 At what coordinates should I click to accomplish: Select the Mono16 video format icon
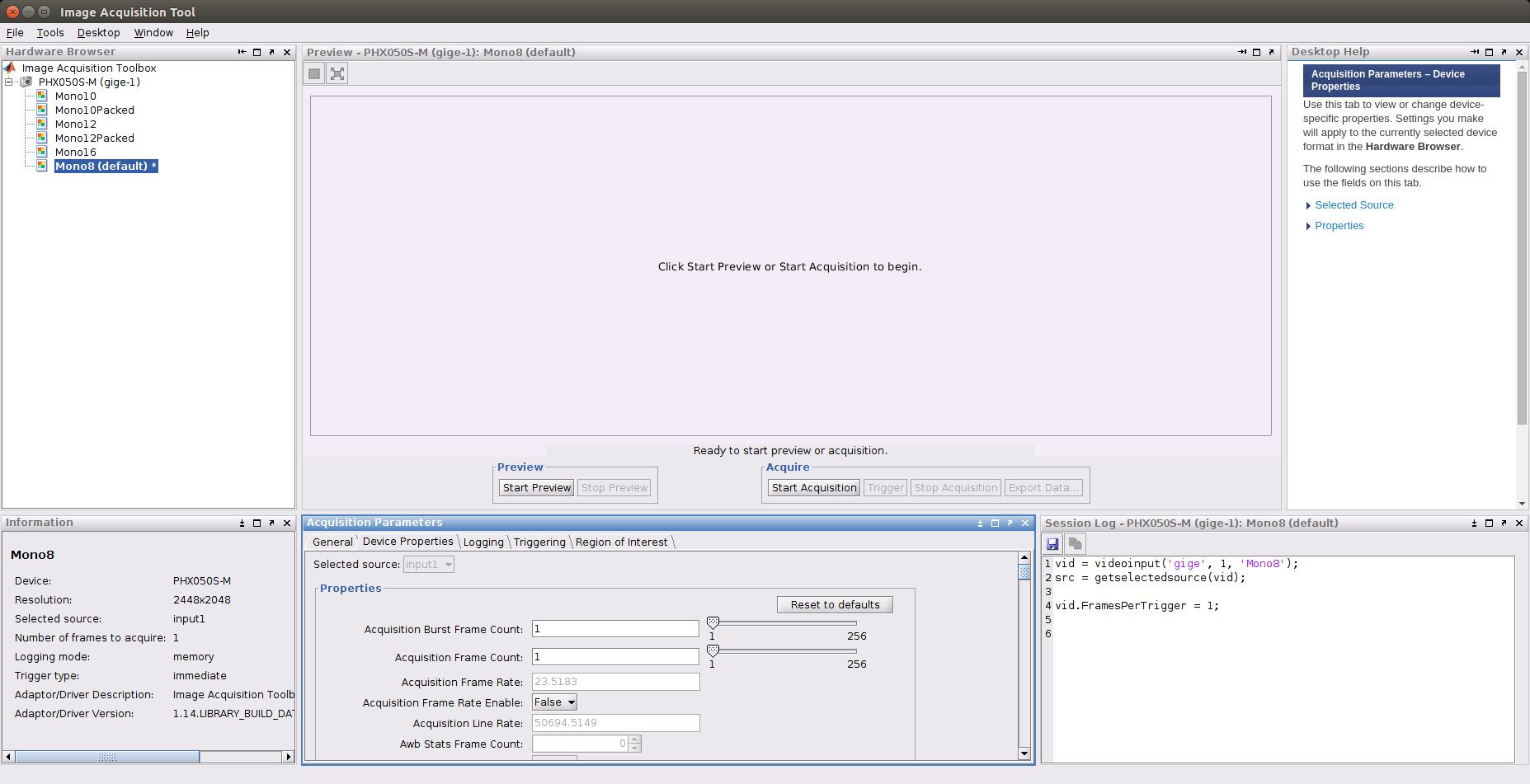coord(41,152)
